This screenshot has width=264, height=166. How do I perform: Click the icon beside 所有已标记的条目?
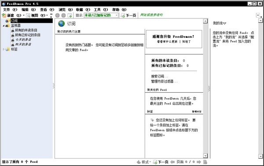point(13,35)
